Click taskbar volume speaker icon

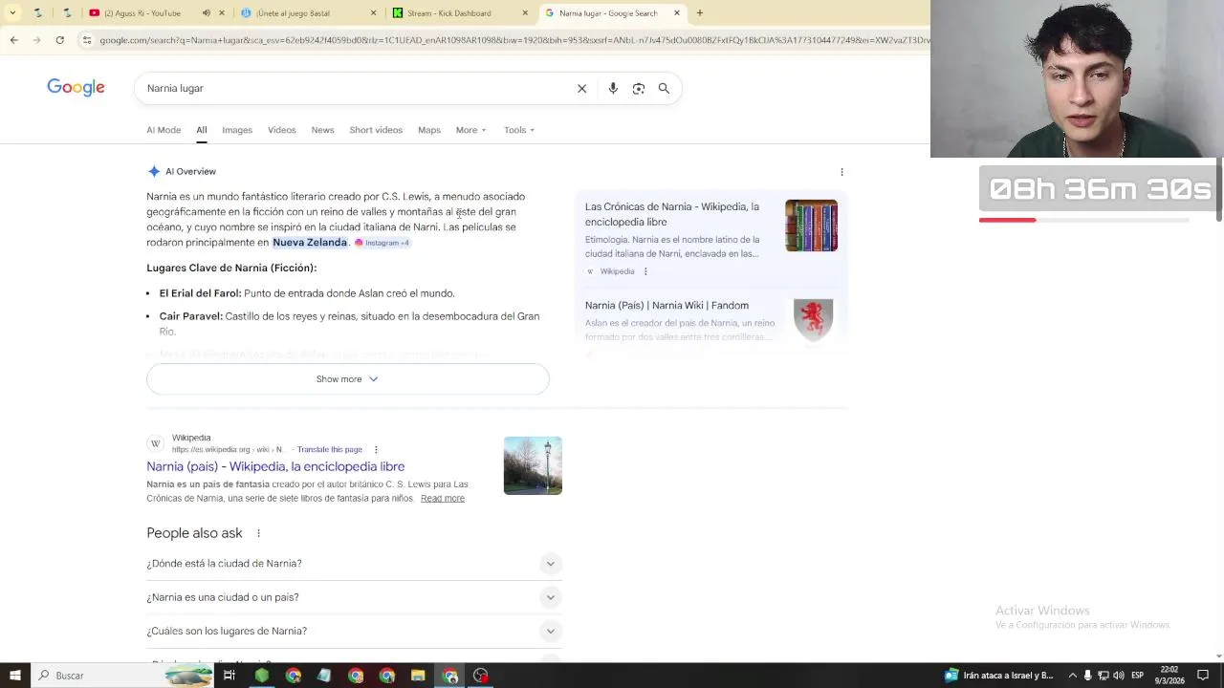point(1118,676)
